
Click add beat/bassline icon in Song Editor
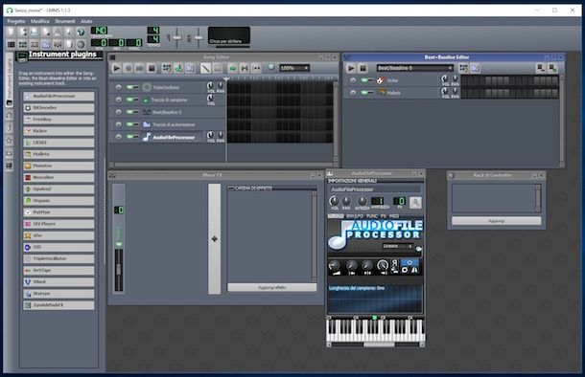pos(167,68)
